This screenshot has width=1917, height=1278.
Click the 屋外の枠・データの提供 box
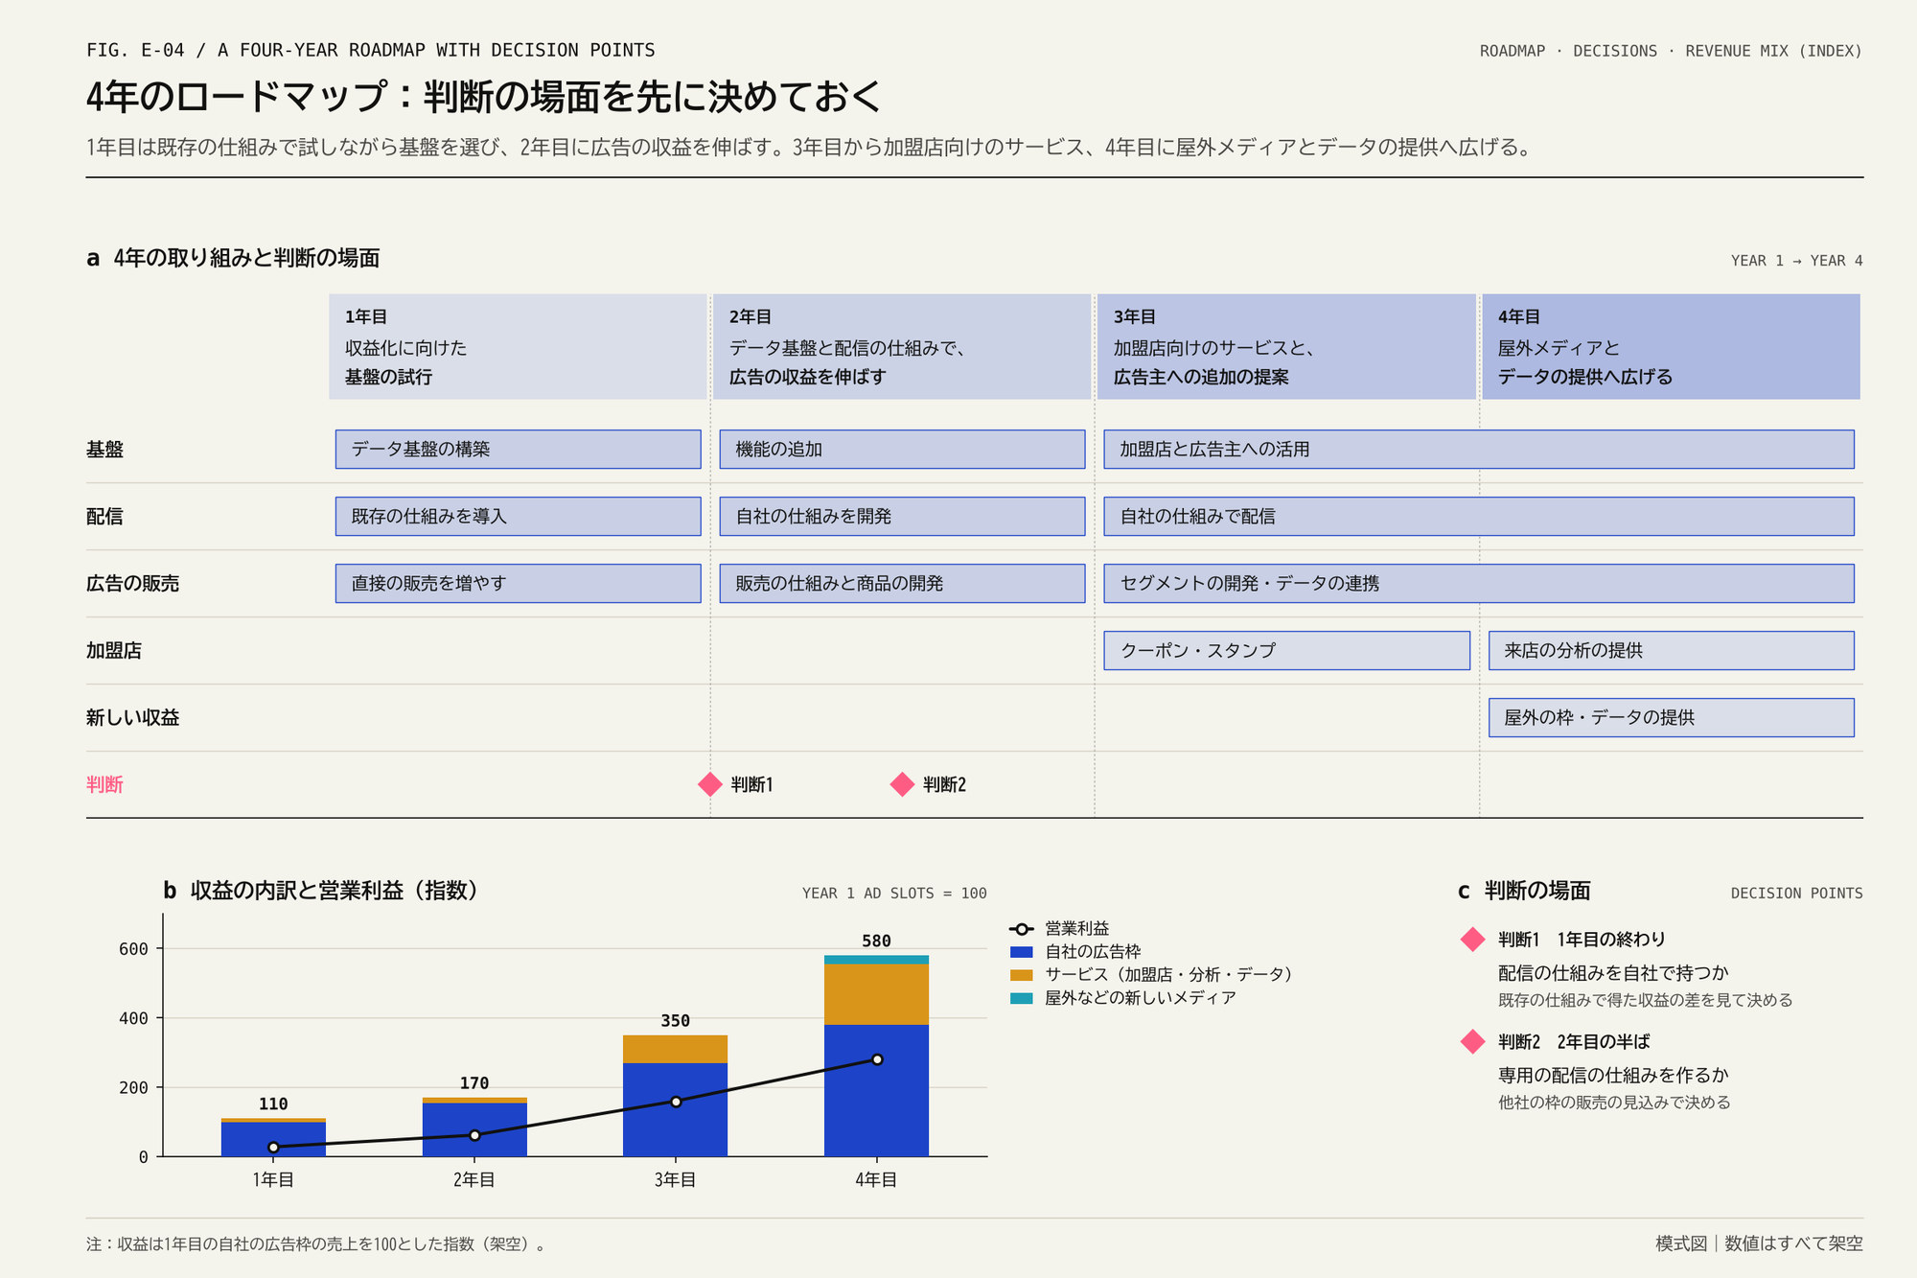pos(1671,717)
